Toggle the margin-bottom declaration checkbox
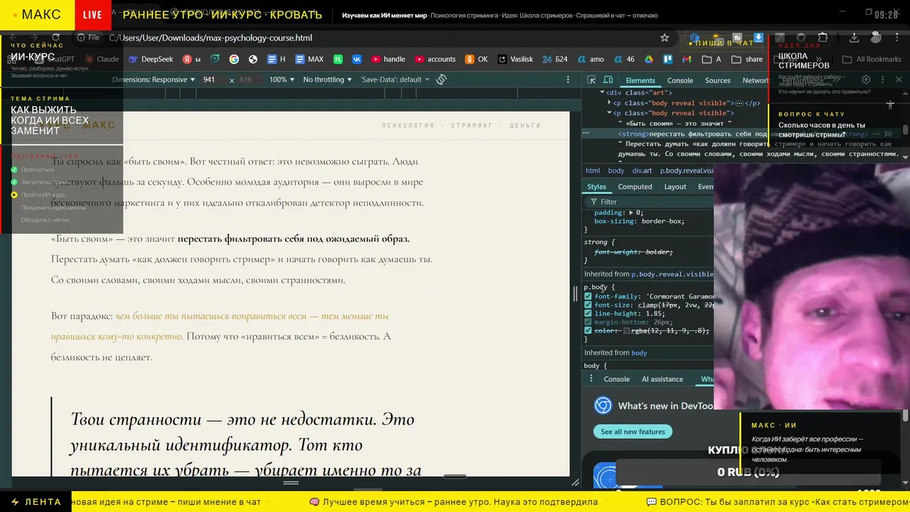This screenshot has height=512, width=910. pyautogui.click(x=588, y=322)
